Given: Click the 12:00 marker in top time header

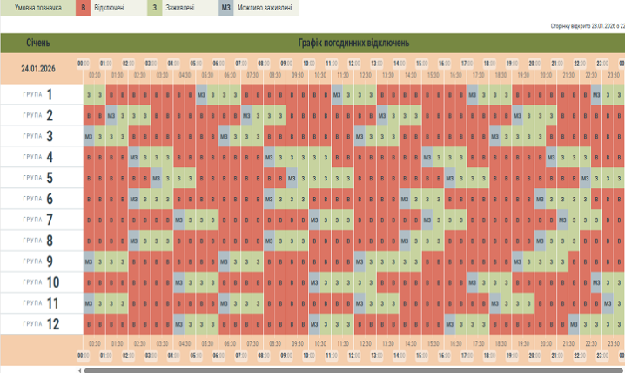Looking at the screenshot, I should (353, 64).
